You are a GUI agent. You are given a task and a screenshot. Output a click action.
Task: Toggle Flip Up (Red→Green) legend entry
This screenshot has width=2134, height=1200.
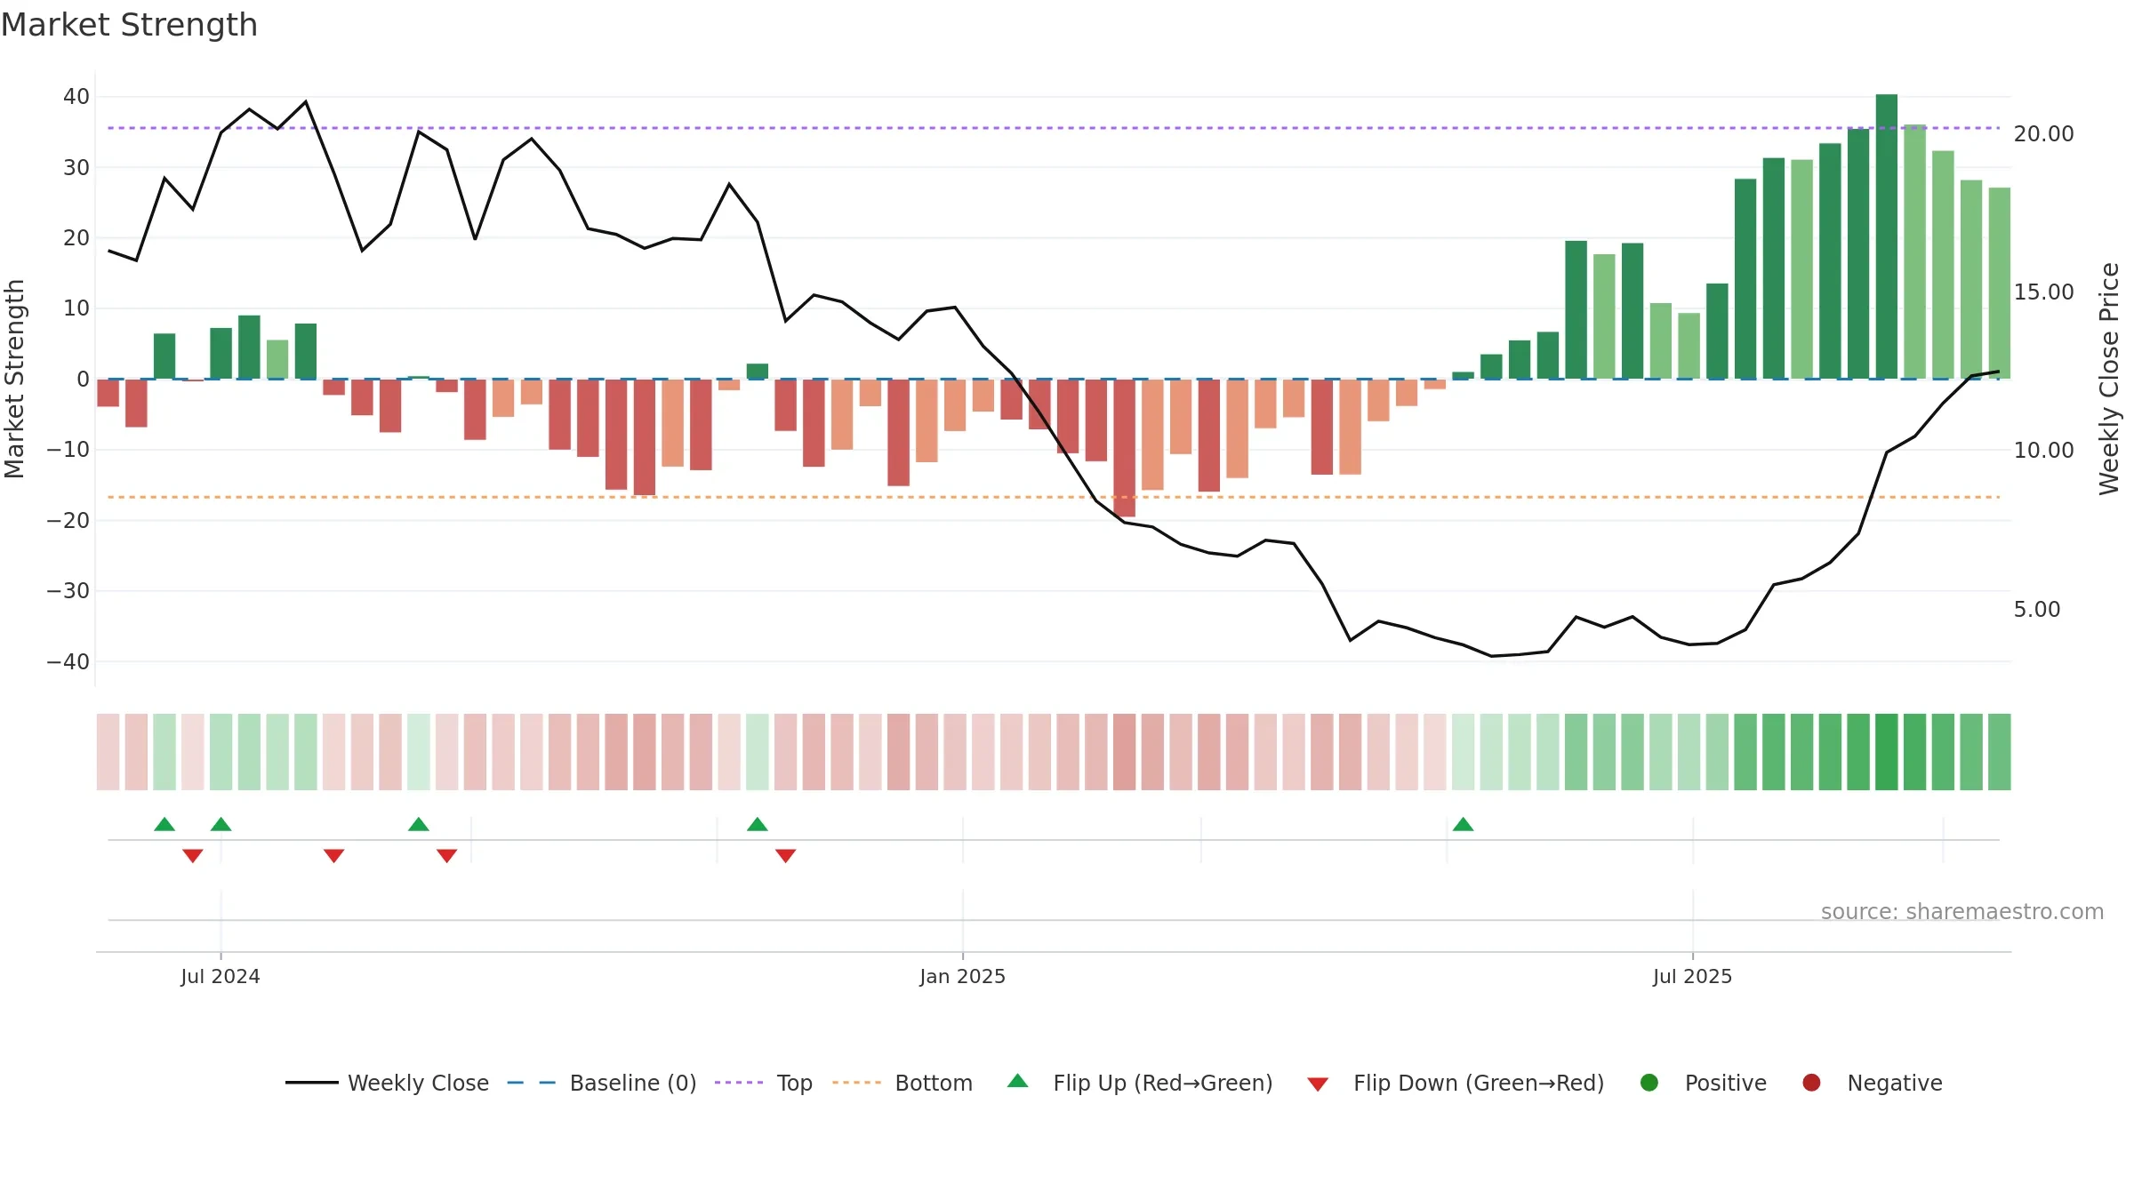(x=1140, y=1083)
